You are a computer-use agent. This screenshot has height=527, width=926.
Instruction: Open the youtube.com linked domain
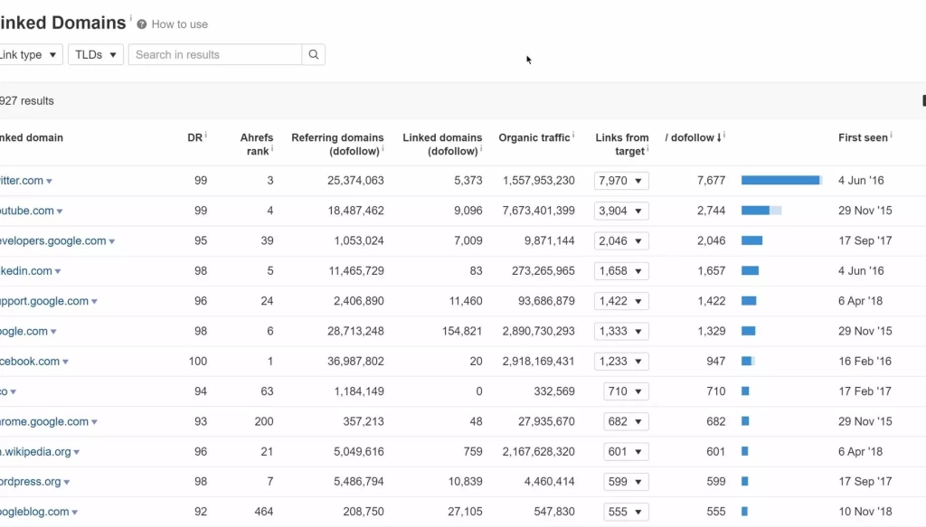pos(26,211)
